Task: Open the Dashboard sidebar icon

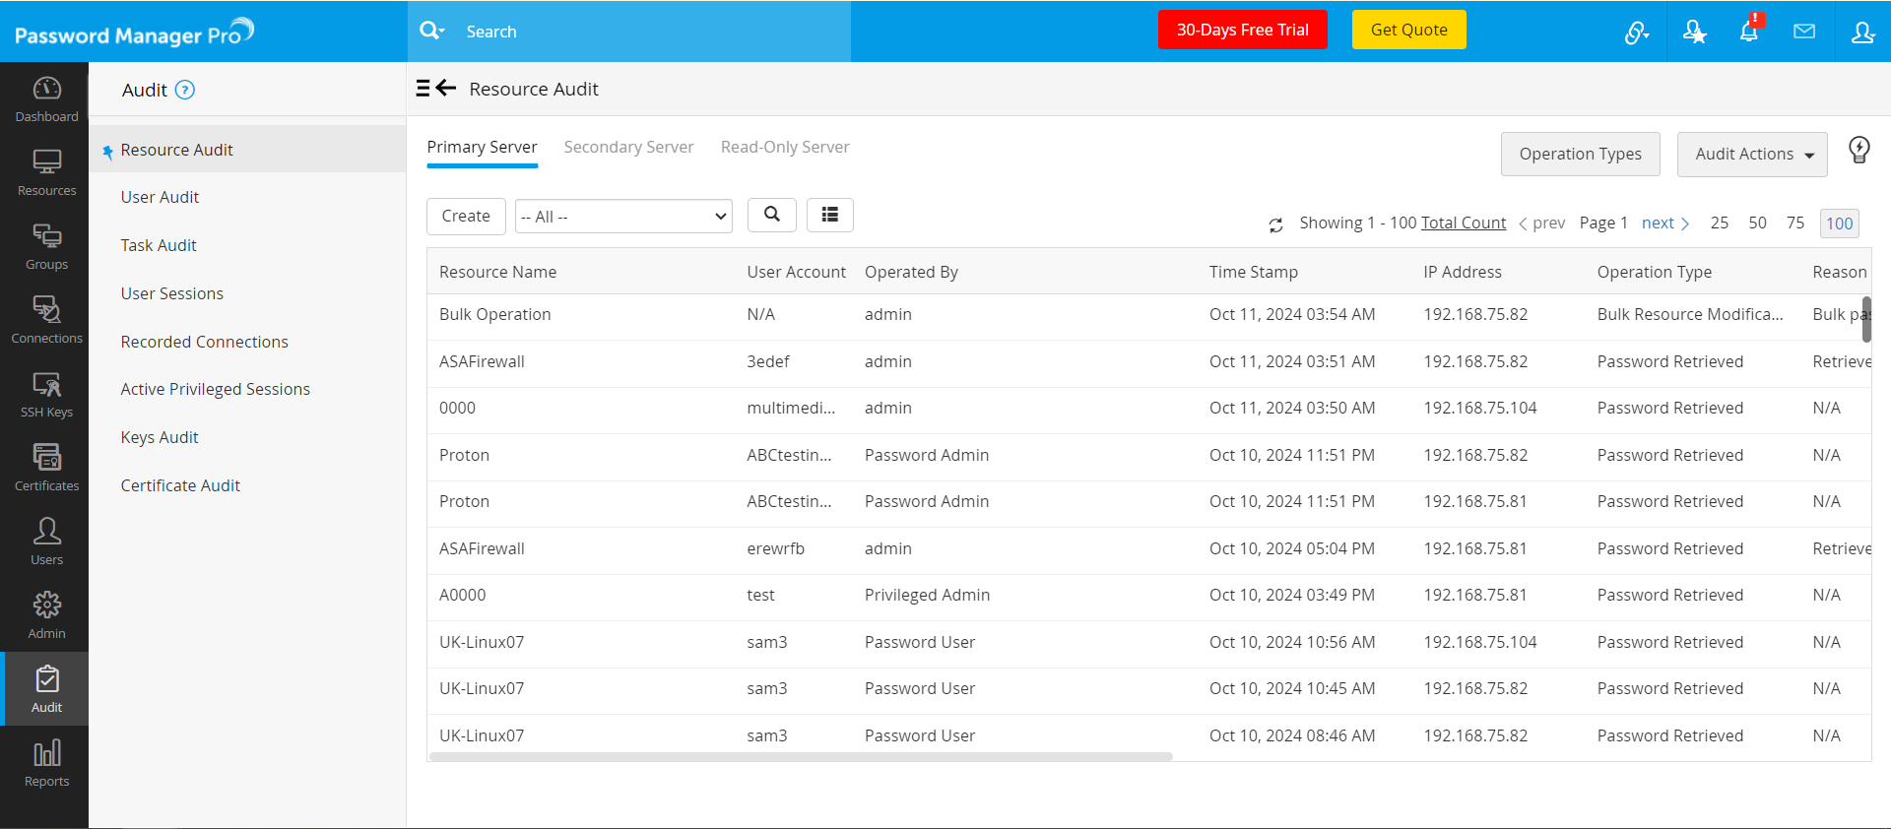Action: pyautogui.click(x=46, y=99)
